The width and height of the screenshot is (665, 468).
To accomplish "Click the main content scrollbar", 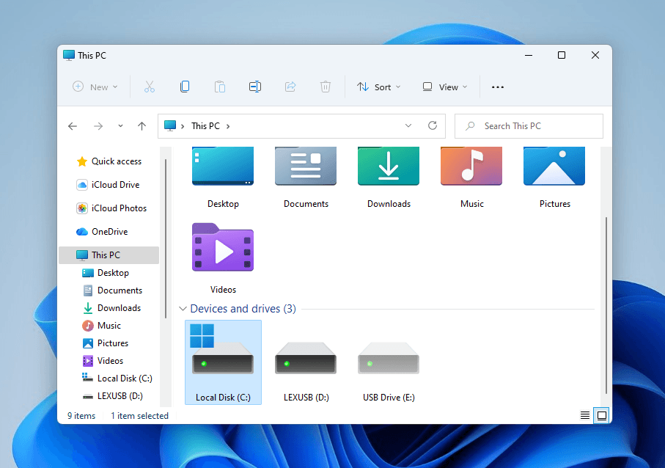I will (606, 305).
